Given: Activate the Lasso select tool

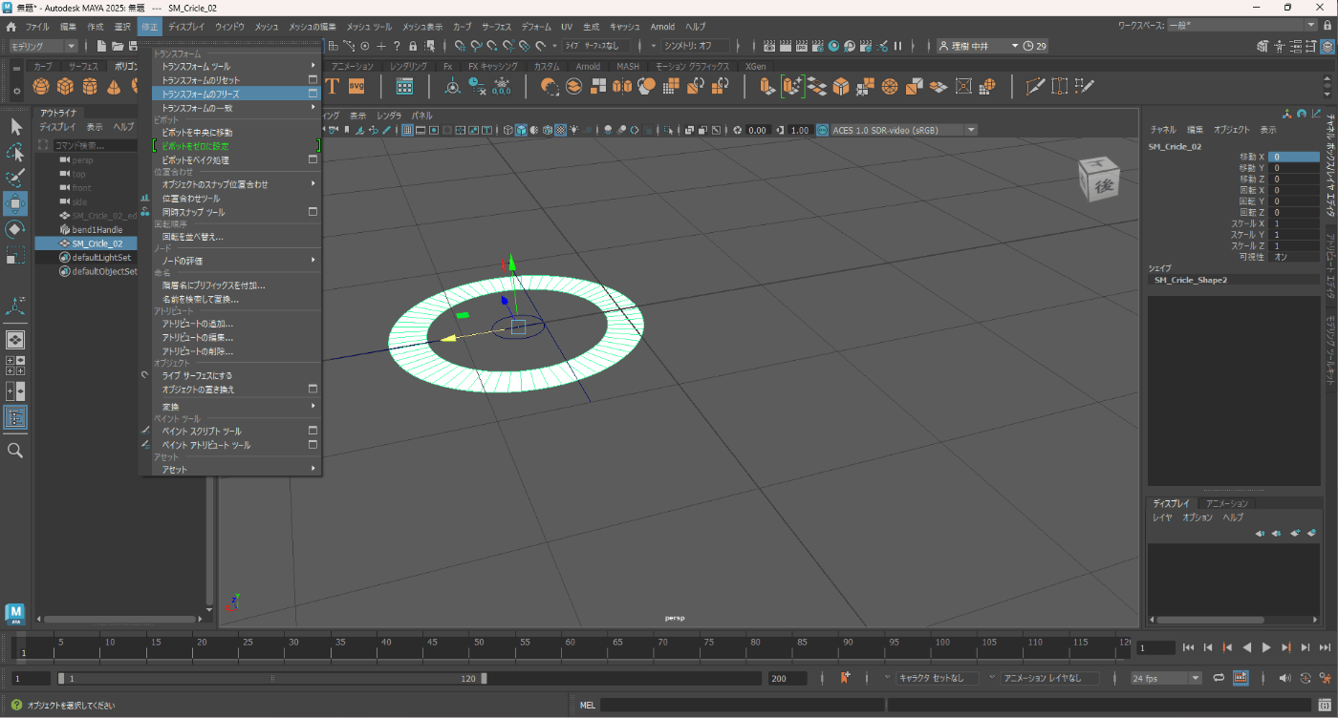Looking at the screenshot, I should (15, 153).
